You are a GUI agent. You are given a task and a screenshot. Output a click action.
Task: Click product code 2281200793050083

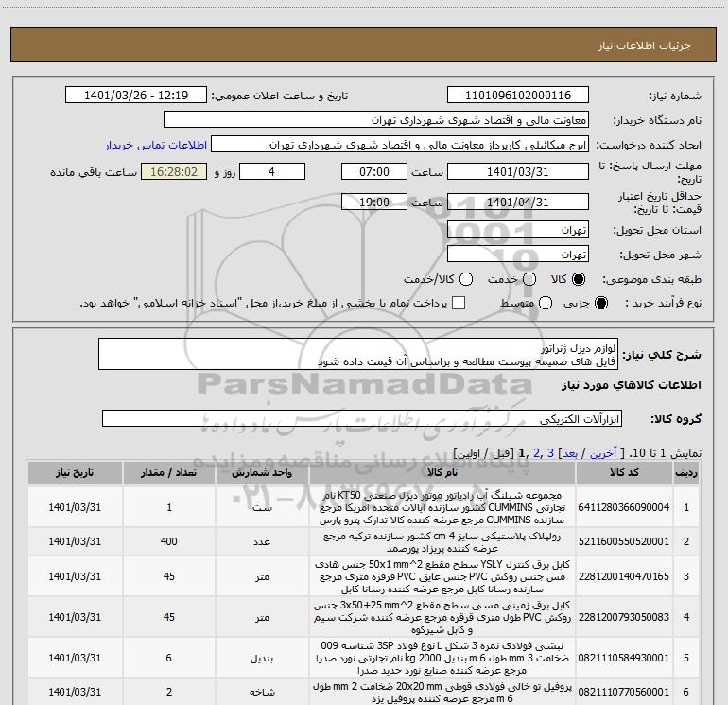point(624,617)
